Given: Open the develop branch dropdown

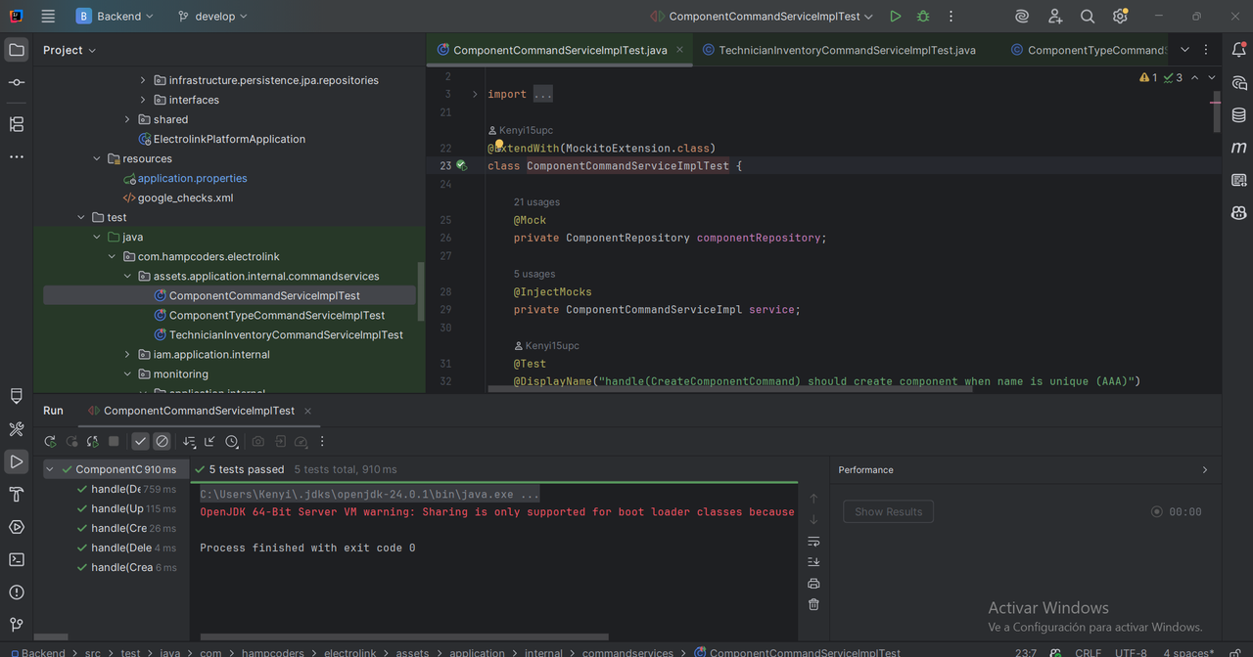Looking at the screenshot, I should [213, 17].
